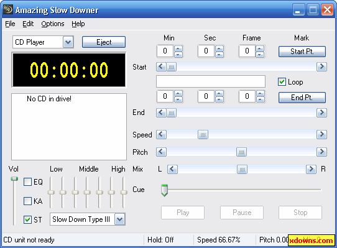337x248 pixels.
Task: Expand the CD Player source dropdown
Action: 68,42
